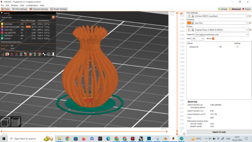Open Infill percentage dropdown
This screenshot has width=252, height=142.
tap(198, 39)
